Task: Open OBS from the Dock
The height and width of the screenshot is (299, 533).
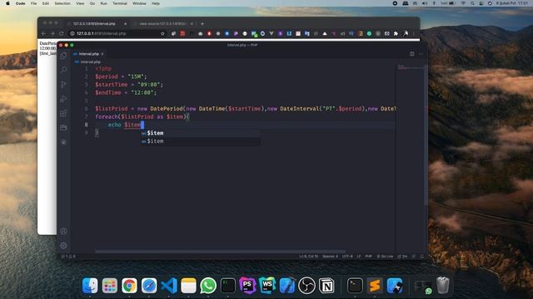Action: pyautogui.click(x=306, y=286)
